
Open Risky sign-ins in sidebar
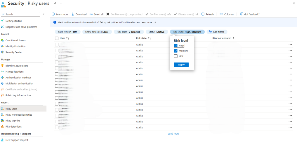click(13, 121)
